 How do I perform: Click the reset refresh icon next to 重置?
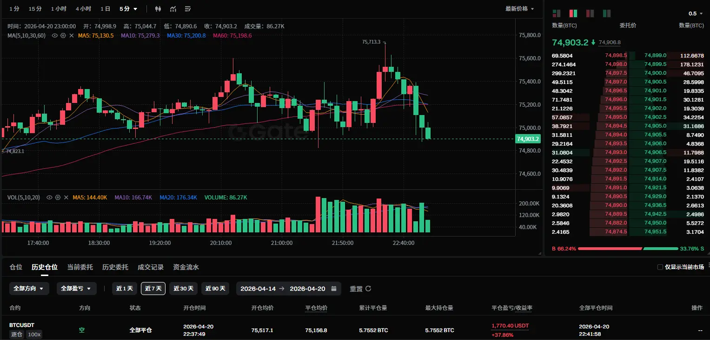368,289
